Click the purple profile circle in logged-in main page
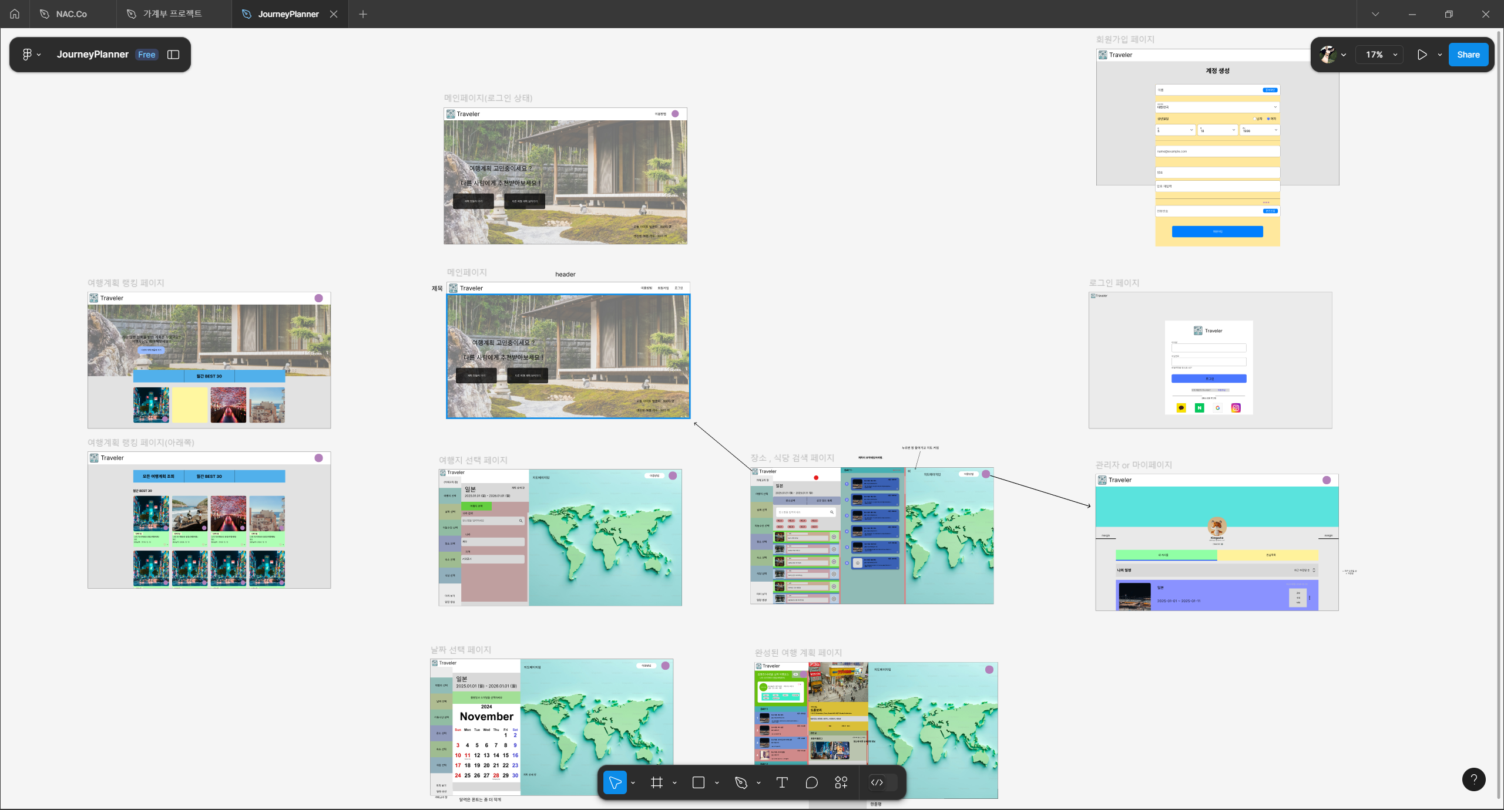The image size is (1504, 810). pos(675,114)
